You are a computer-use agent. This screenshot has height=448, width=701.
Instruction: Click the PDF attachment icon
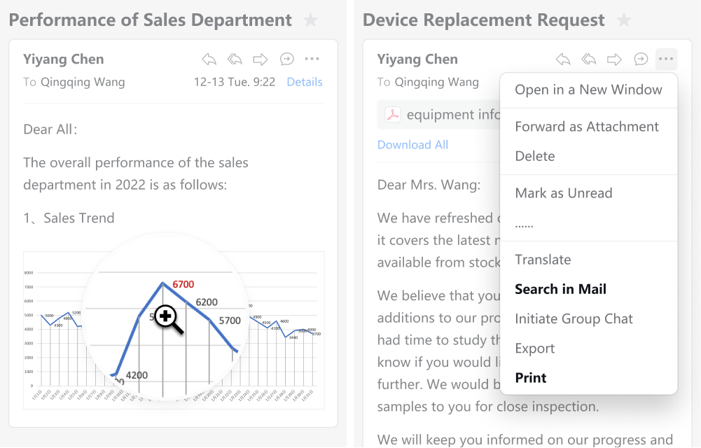pyautogui.click(x=393, y=115)
